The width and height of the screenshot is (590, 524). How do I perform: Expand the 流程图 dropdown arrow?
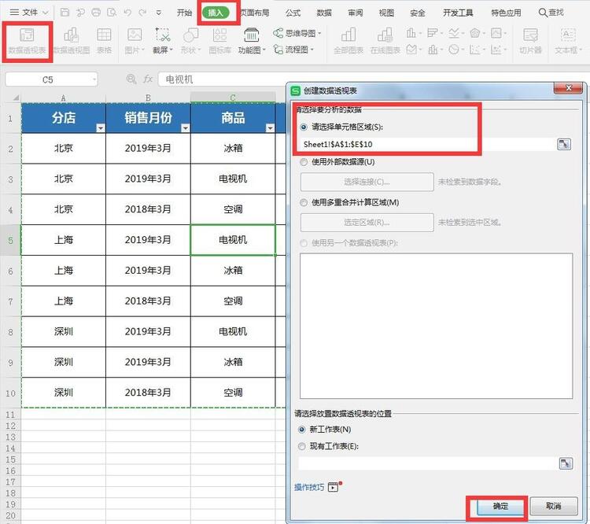pos(312,50)
